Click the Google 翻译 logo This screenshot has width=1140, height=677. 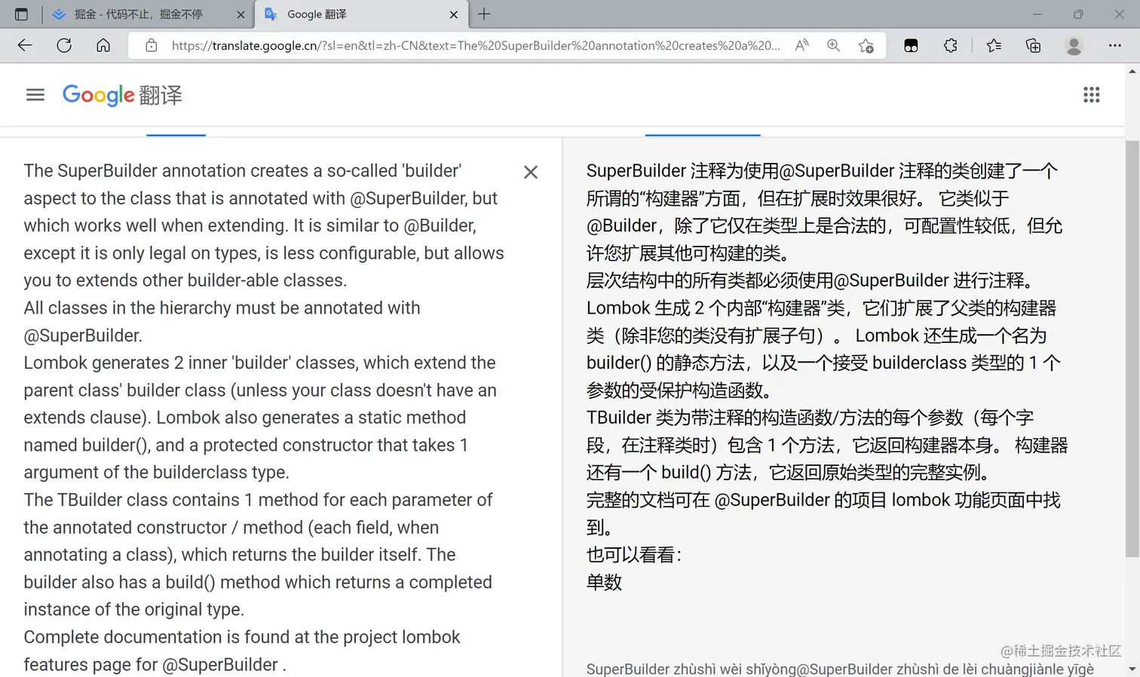pyautogui.click(x=122, y=95)
